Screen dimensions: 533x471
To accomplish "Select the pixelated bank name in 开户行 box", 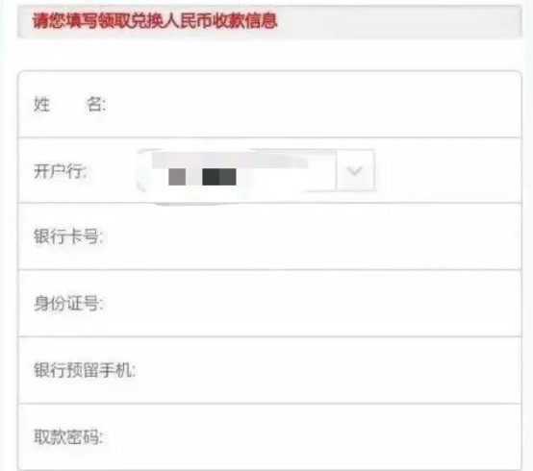I will (203, 177).
